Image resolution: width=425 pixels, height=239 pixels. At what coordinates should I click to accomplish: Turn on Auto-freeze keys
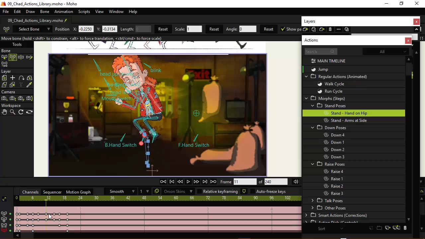[x=253, y=192]
